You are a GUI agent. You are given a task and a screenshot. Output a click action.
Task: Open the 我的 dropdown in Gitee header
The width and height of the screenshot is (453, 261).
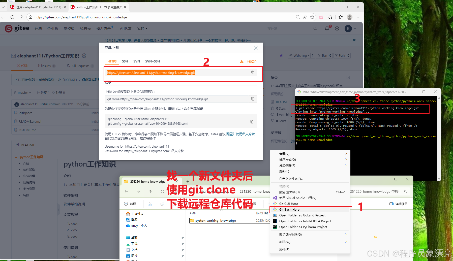[142, 28]
